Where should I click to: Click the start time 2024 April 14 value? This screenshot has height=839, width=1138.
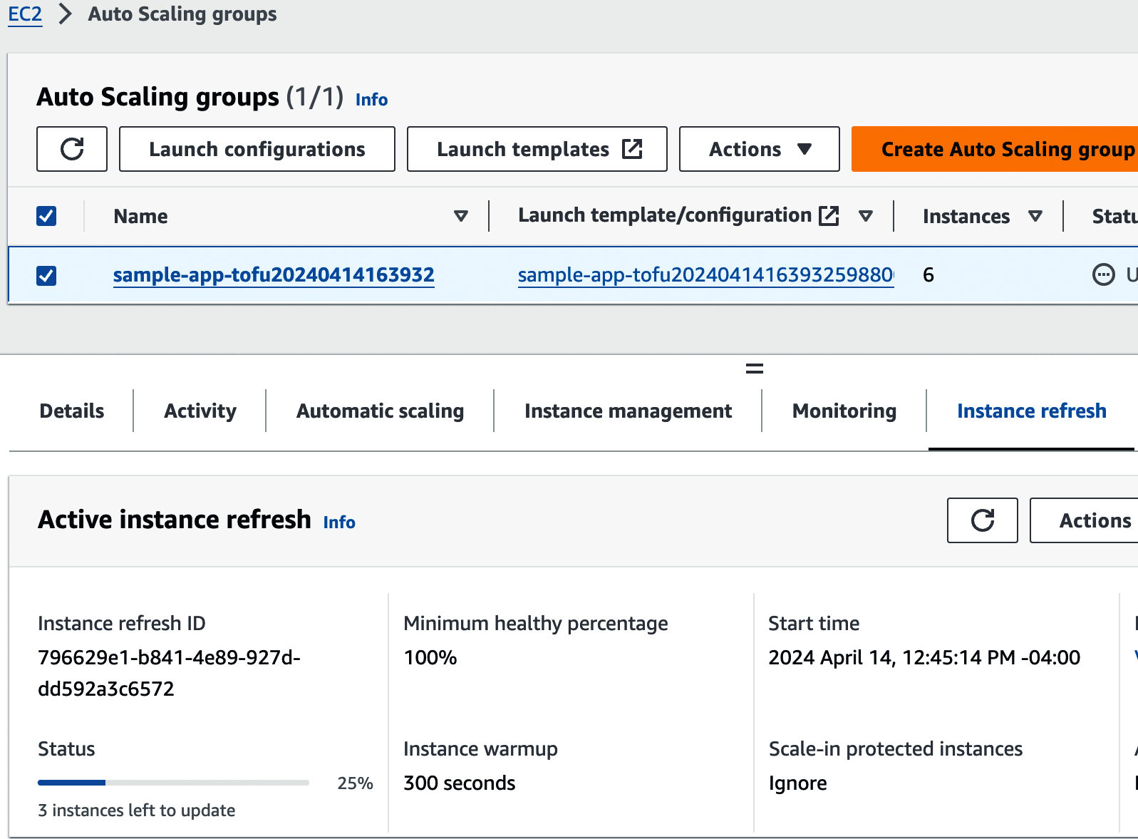924,657
